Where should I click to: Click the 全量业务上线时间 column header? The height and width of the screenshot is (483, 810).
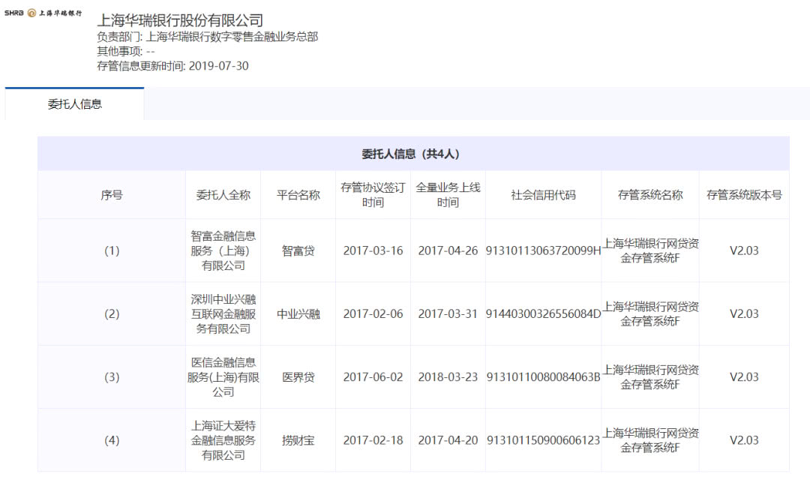tap(448, 195)
